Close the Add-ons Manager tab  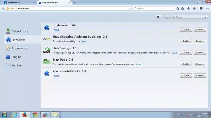pyautogui.click(x=69, y=3)
